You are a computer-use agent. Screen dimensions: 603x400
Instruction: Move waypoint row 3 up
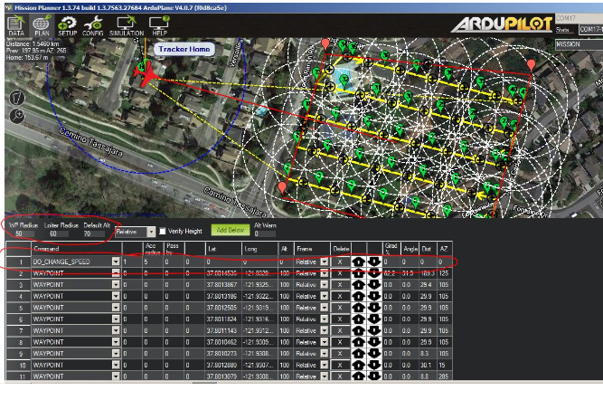click(358, 285)
